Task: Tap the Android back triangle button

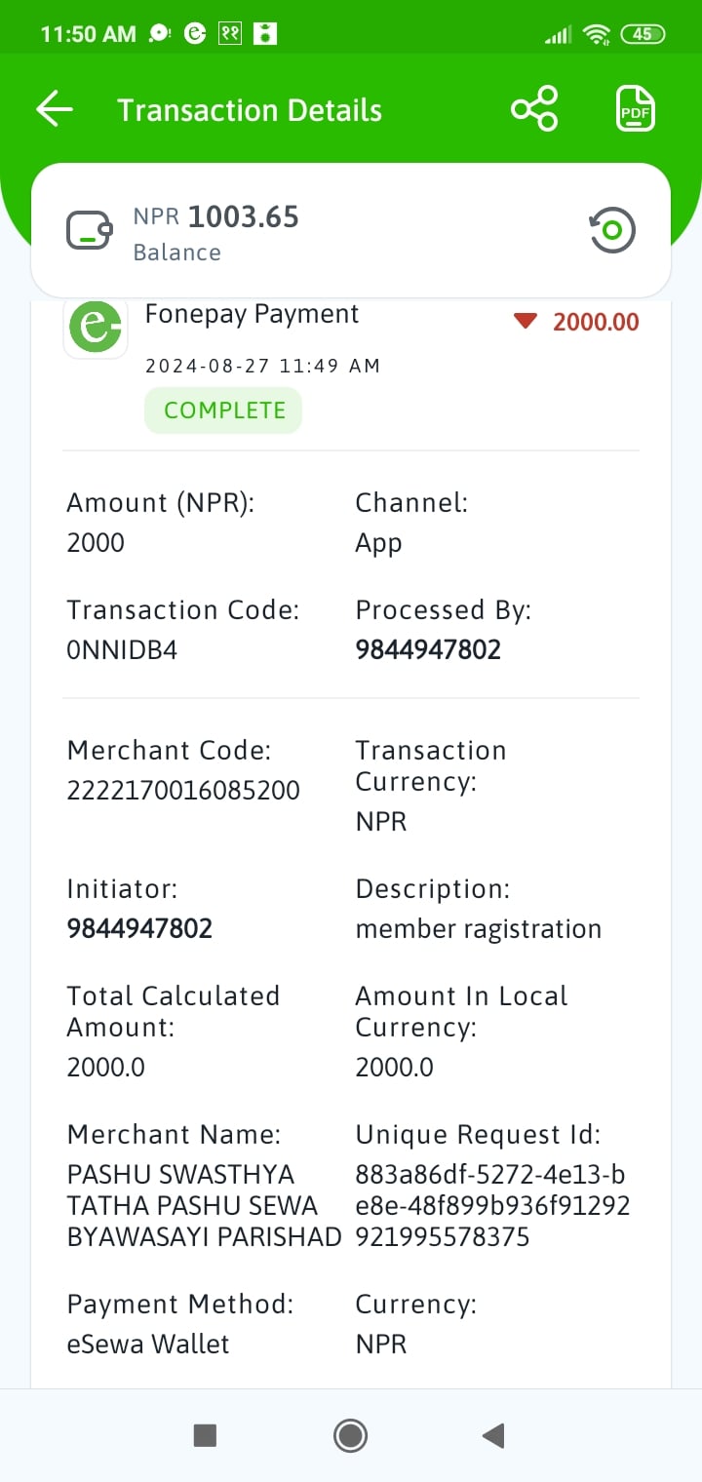Action: click(493, 1434)
